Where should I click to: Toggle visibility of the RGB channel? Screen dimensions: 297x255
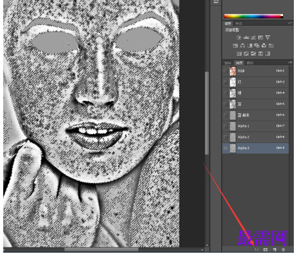(225, 71)
